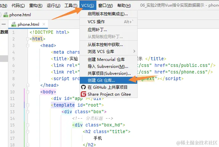
Task: Collapse the box_hd fold marker on line 15
Action: coord(28,125)
